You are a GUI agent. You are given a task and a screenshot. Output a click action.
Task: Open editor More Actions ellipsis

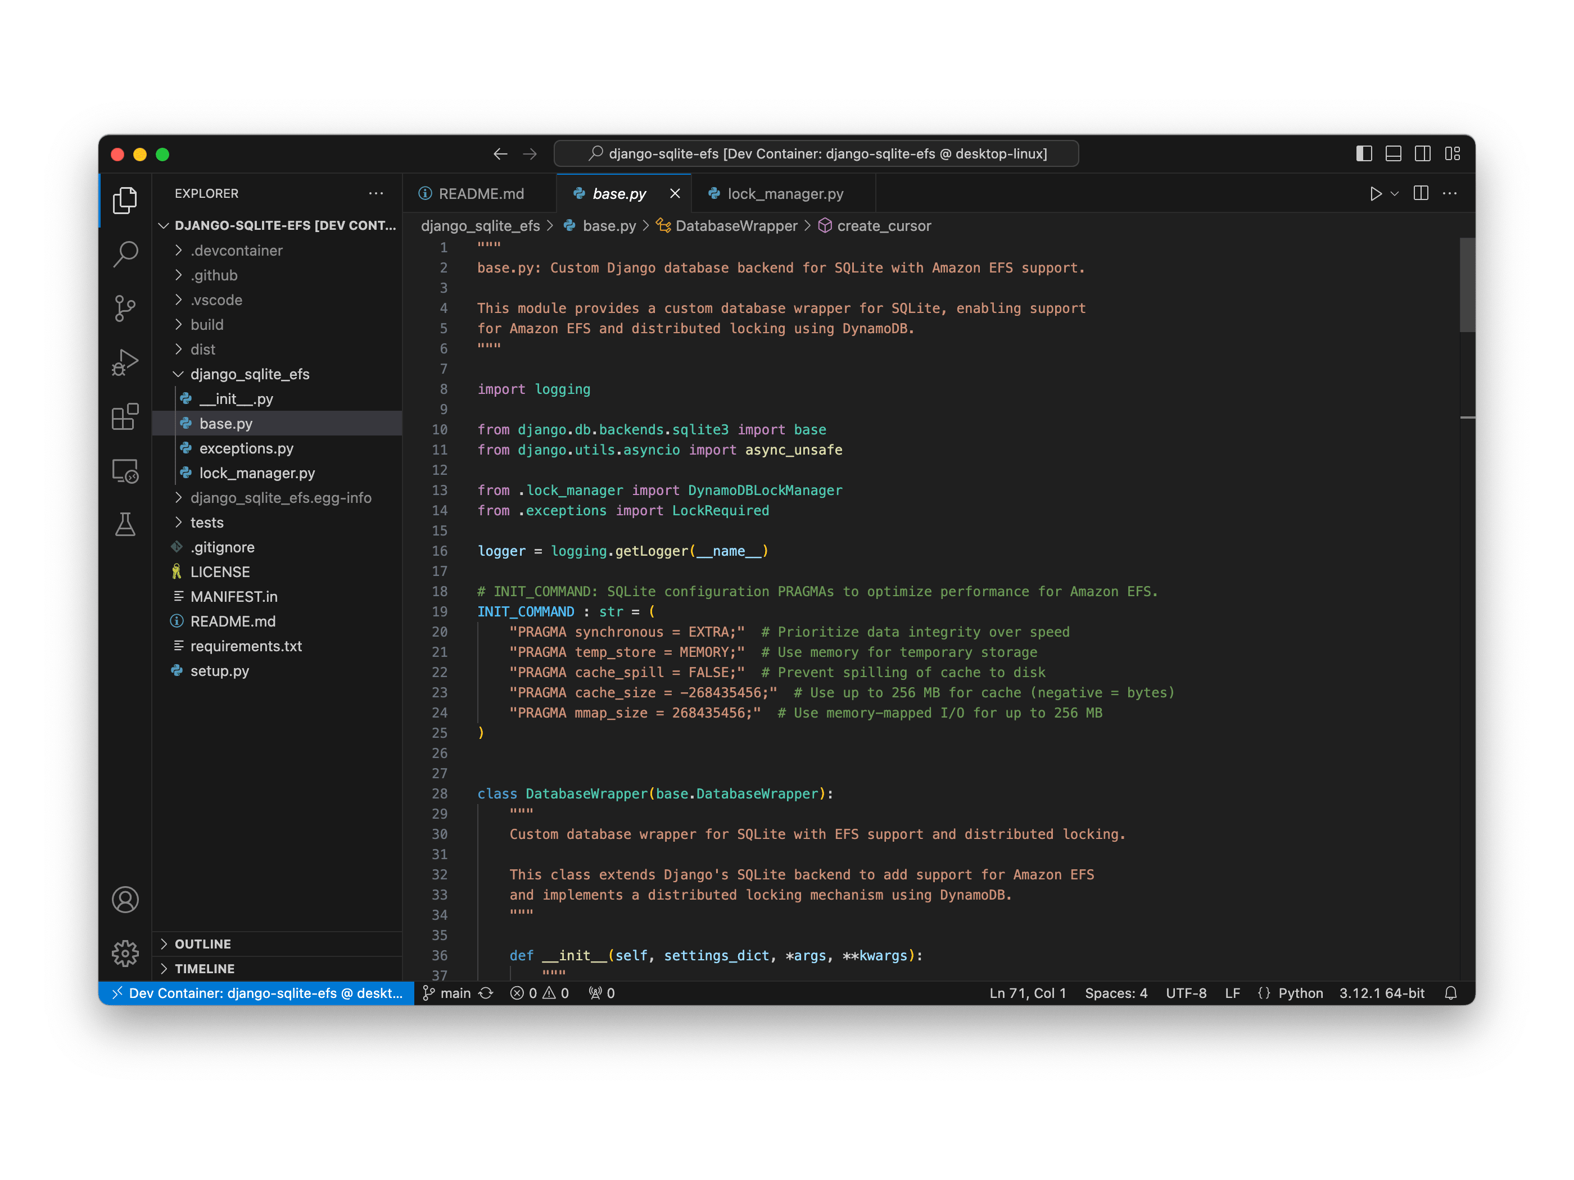(1449, 193)
